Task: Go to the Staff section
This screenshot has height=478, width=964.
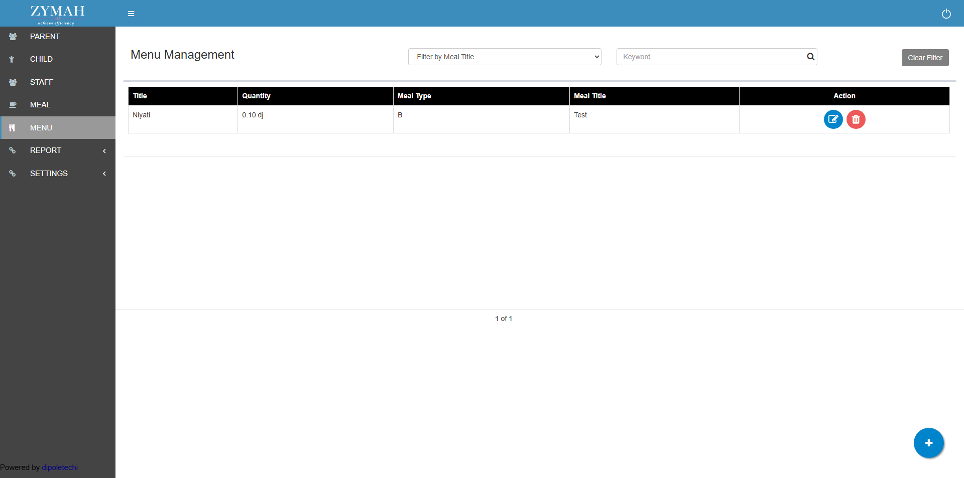Action: pos(41,82)
